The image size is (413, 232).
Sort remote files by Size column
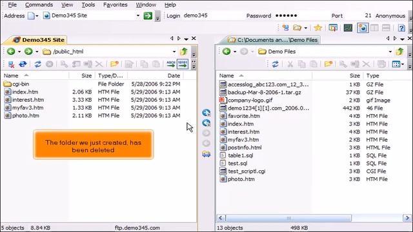[82, 76]
